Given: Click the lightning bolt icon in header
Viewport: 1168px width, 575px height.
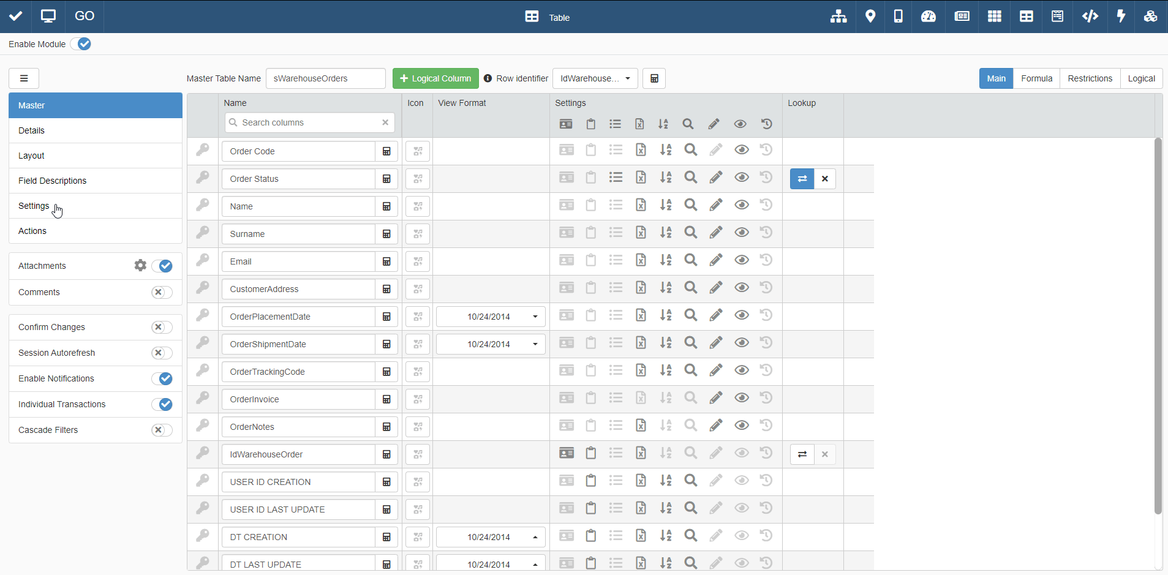Looking at the screenshot, I should click(x=1121, y=17).
